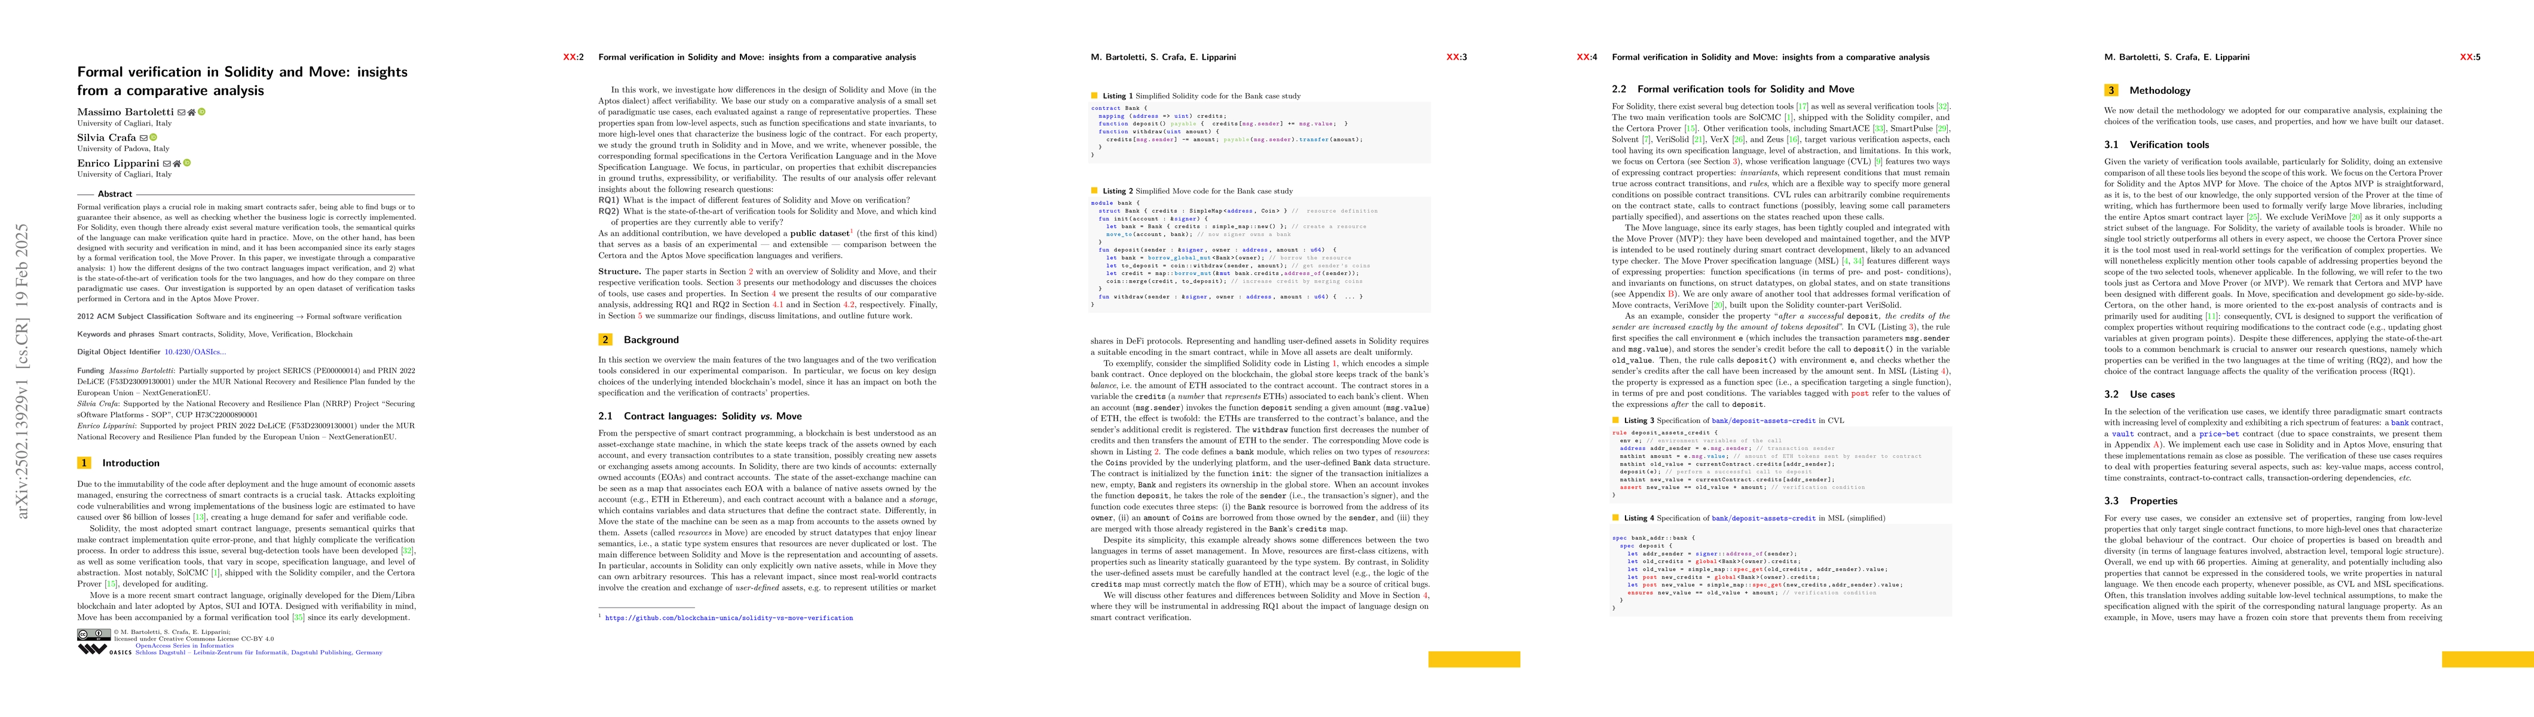Click the 'Keywords and phrases' label

click(116, 335)
